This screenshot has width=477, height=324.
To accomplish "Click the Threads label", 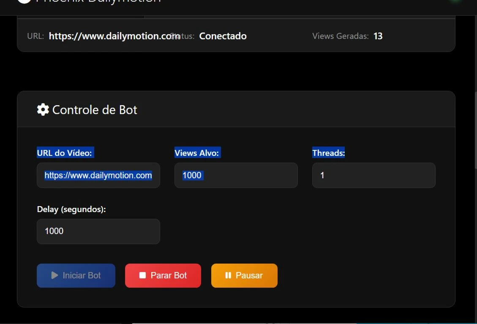I will pyautogui.click(x=329, y=153).
